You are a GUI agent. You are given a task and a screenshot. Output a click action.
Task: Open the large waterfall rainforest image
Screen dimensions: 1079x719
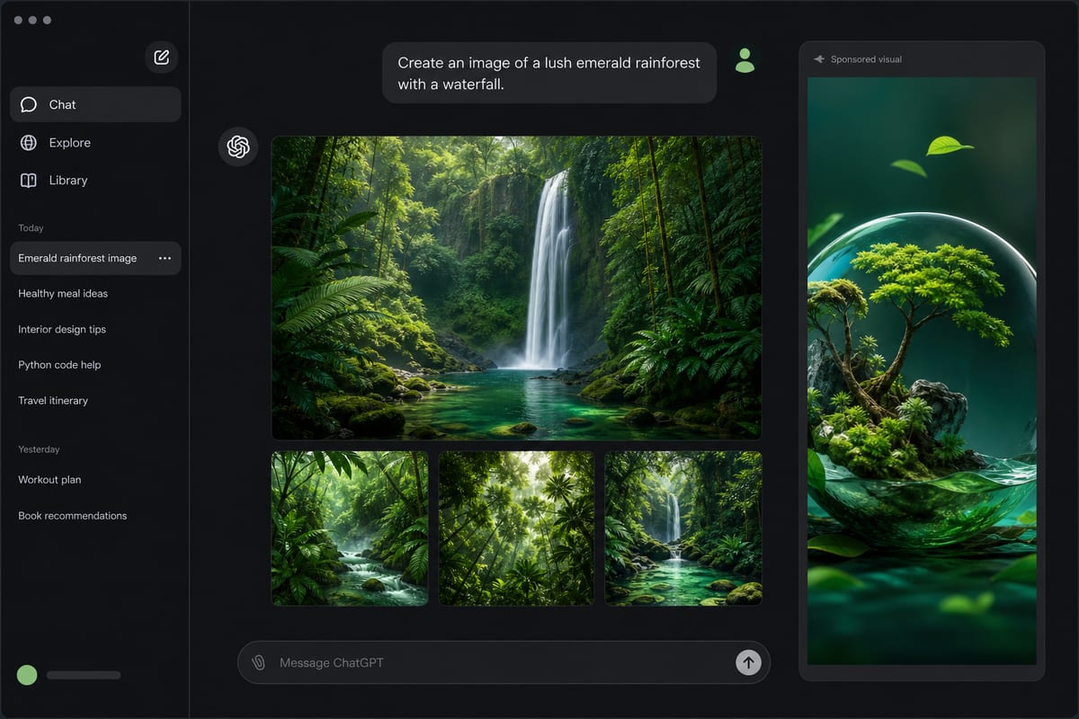coord(517,288)
